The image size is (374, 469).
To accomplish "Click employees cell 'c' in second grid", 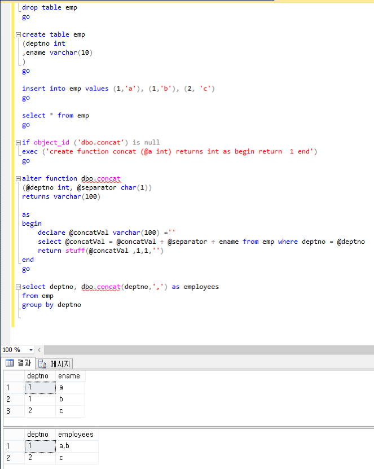I will pyautogui.click(x=77, y=458).
